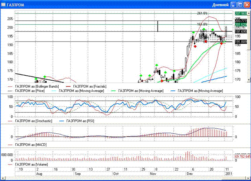Click the 69 782 645 volume value
251x181 pixels.
click(x=243, y=156)
